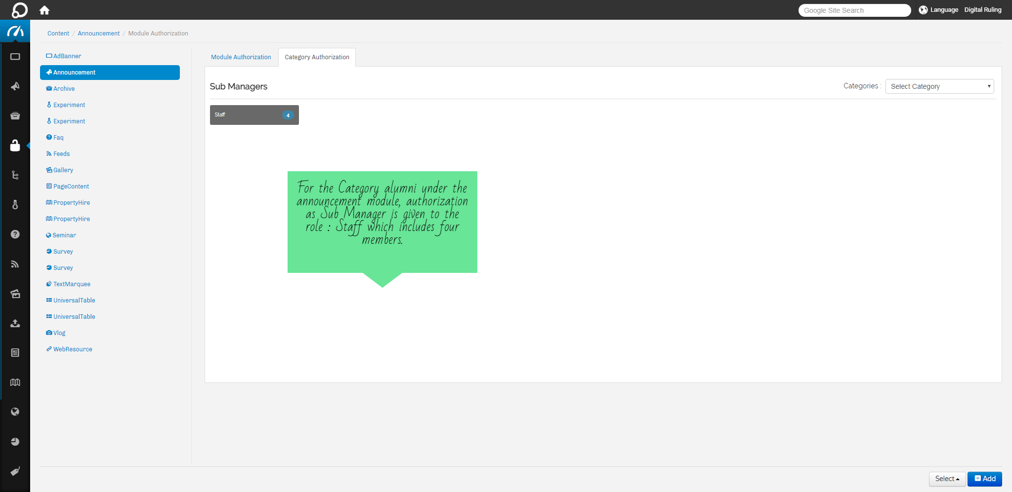Open the RSS feeds sidebar icon
The width and height of the screenshot is (1012, 492).
coord(15,264)
